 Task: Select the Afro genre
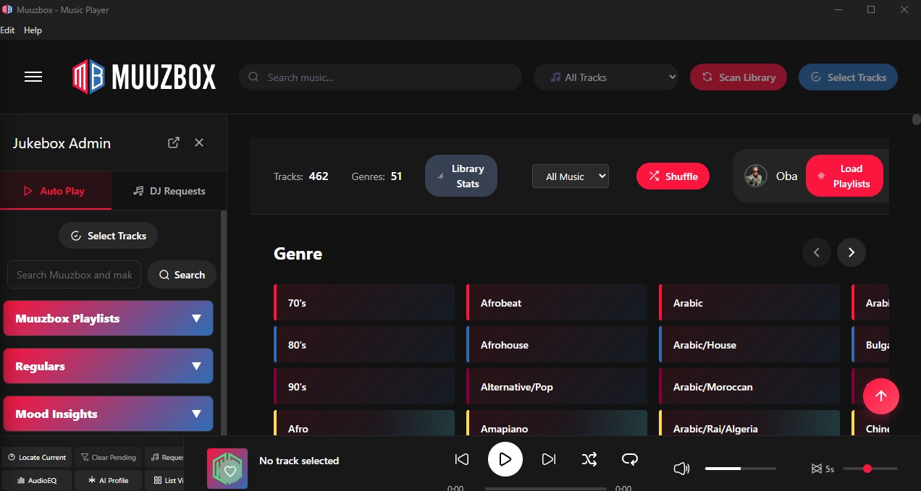tap(364, 423)
